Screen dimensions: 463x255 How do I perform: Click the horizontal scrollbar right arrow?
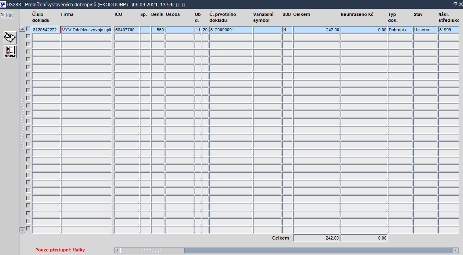(456, 250)
